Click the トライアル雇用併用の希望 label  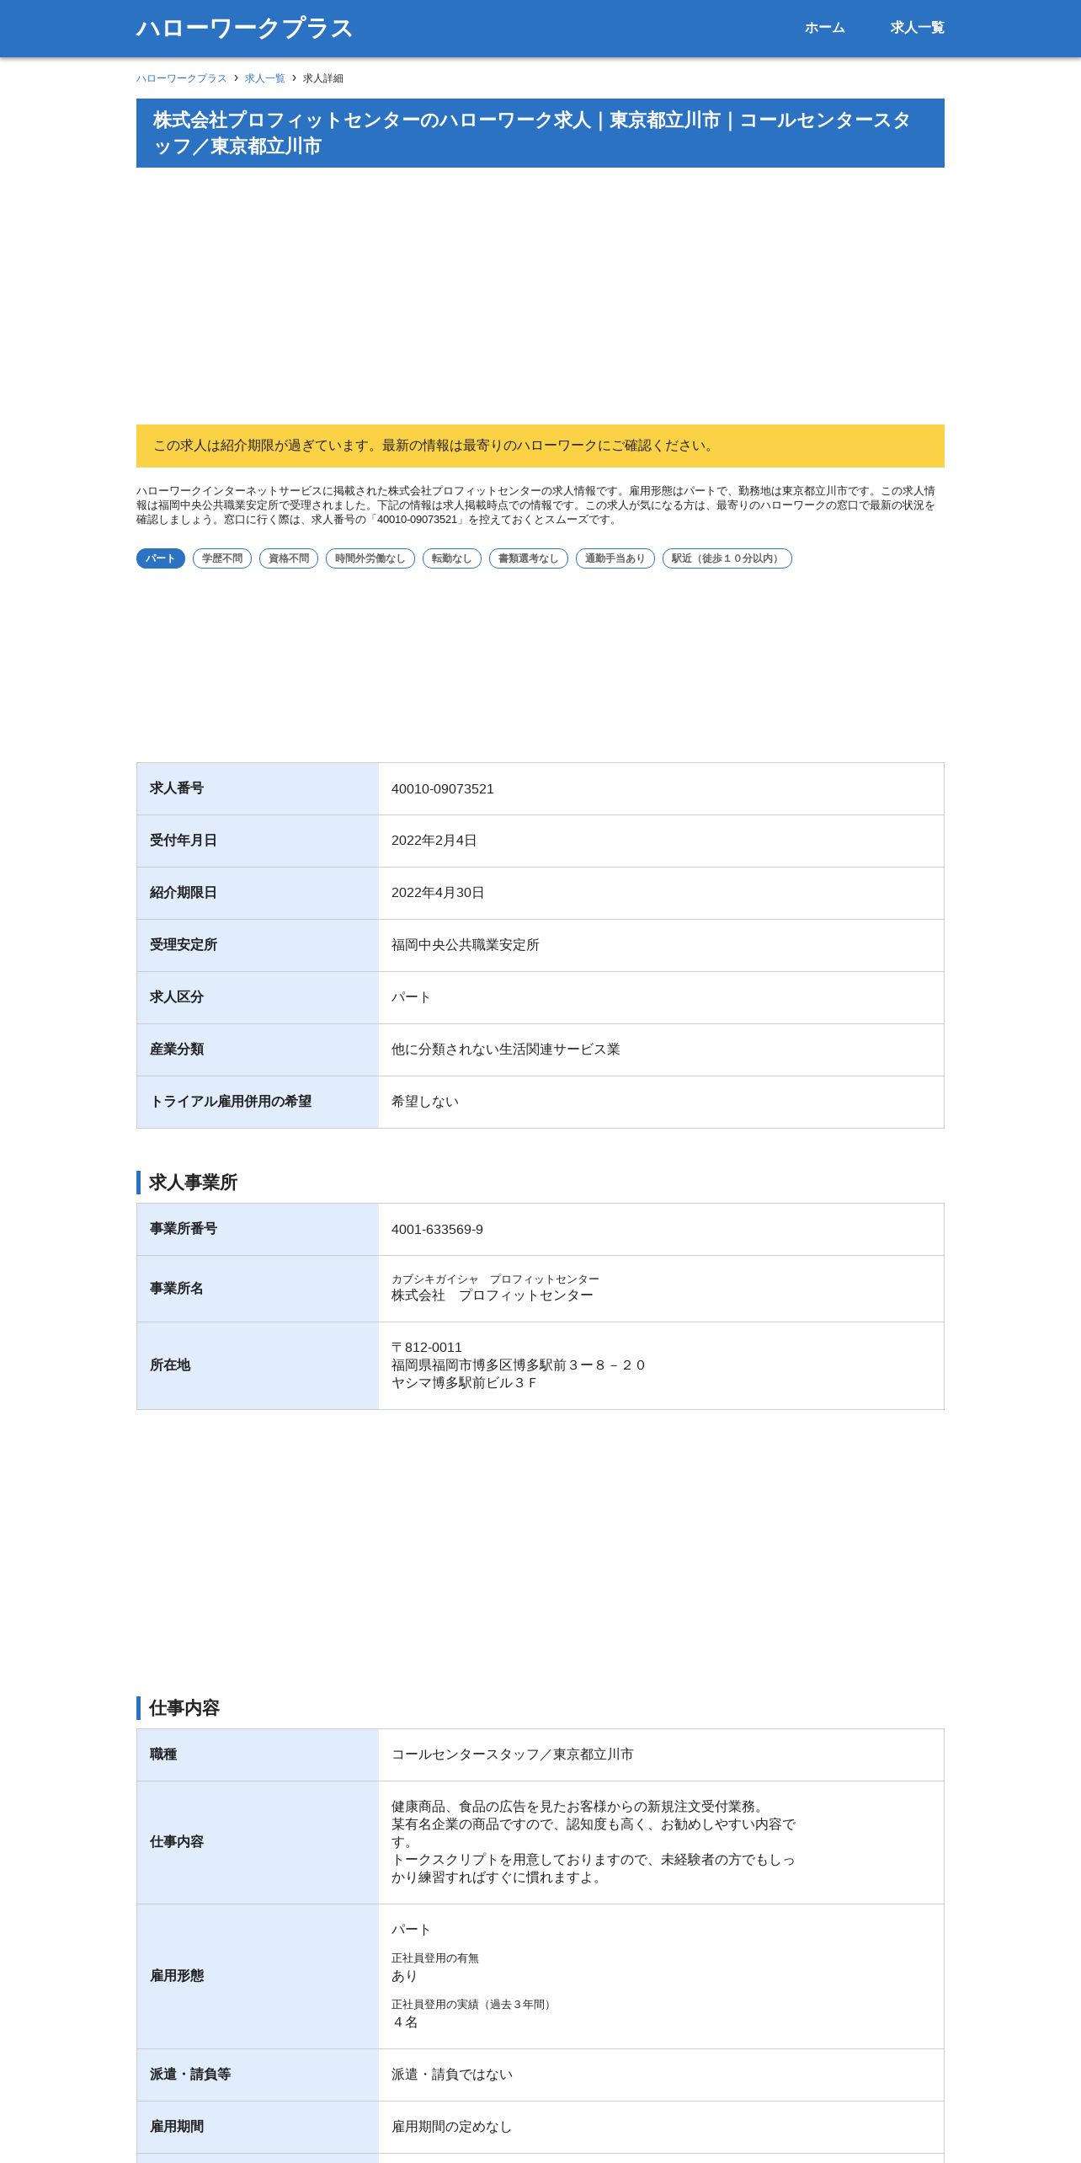pos(231,1102)
